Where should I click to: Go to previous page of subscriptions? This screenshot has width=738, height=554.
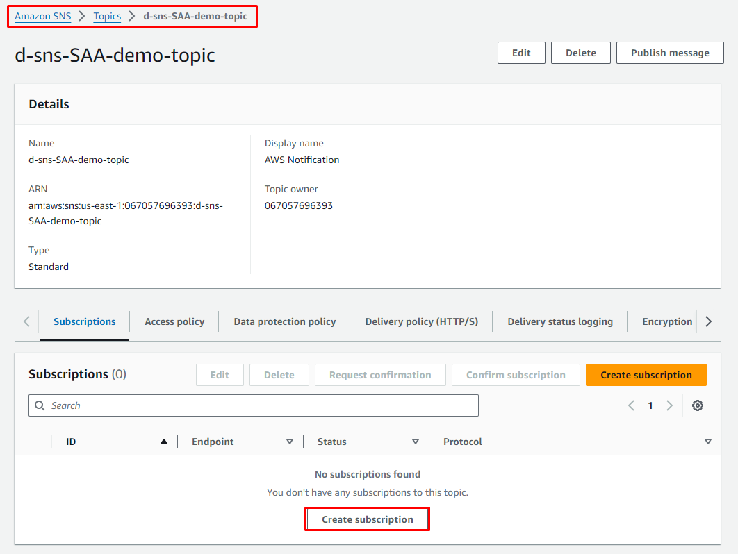(x=631, y=405)
